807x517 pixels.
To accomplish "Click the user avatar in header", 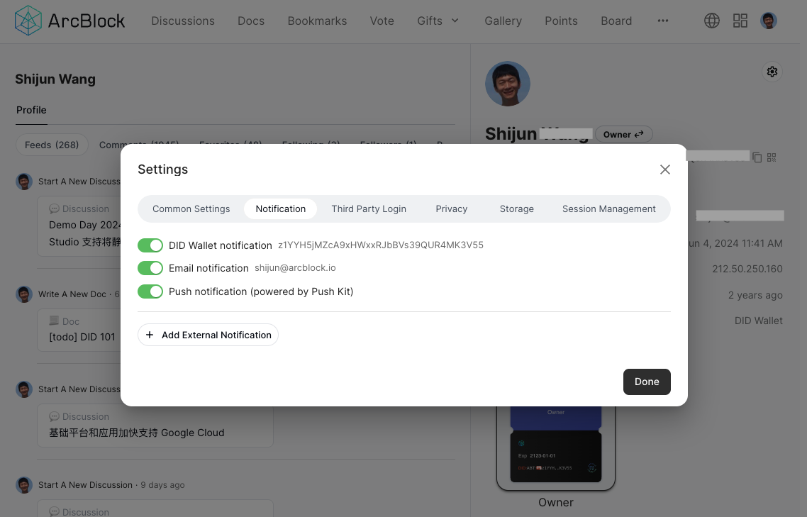I will tap(768, 21).
